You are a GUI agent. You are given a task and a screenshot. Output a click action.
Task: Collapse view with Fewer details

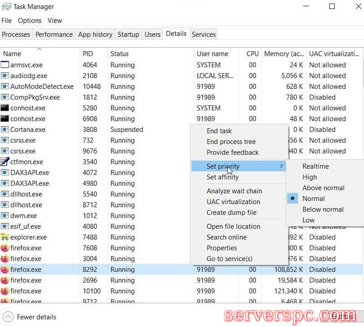pyautogui.click(x=36, y=317)
